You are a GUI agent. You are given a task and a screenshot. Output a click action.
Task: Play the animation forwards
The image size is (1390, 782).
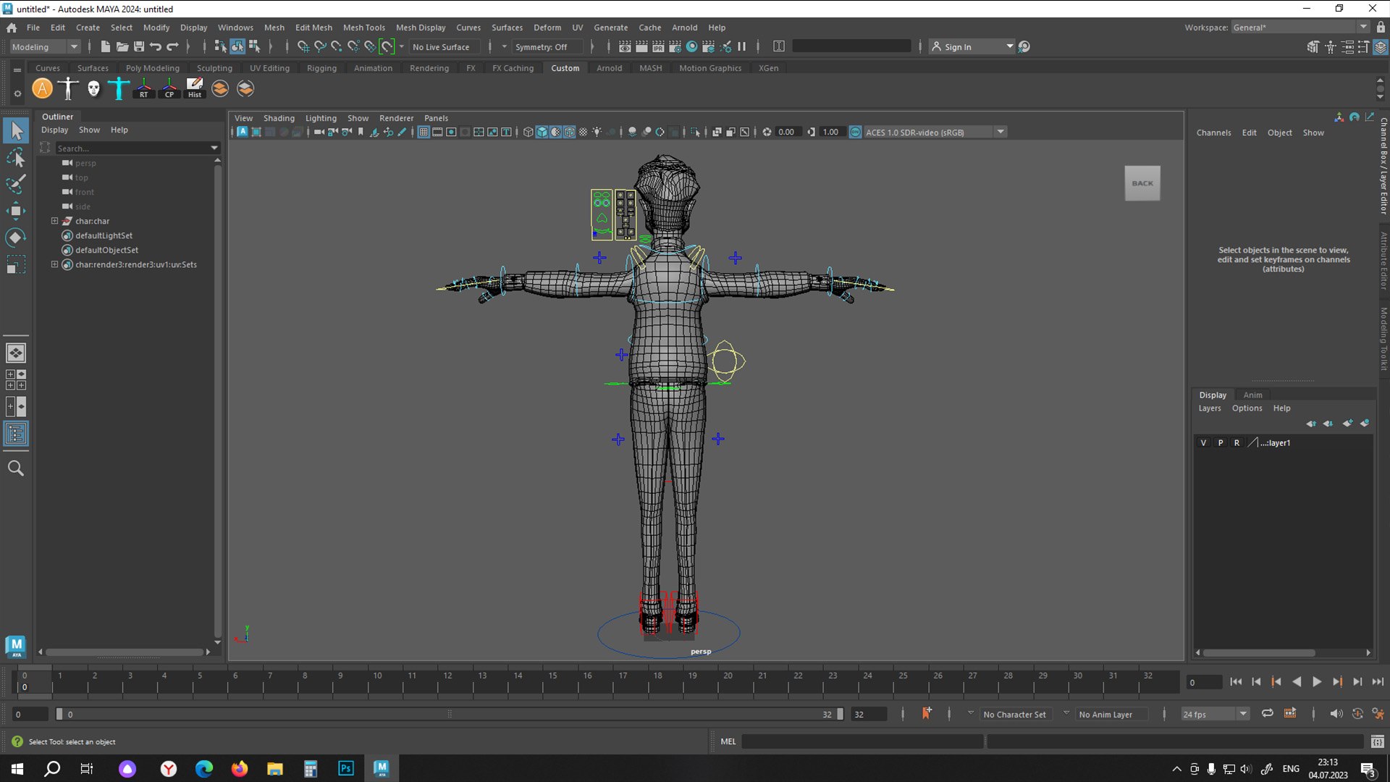(1317, 681)
